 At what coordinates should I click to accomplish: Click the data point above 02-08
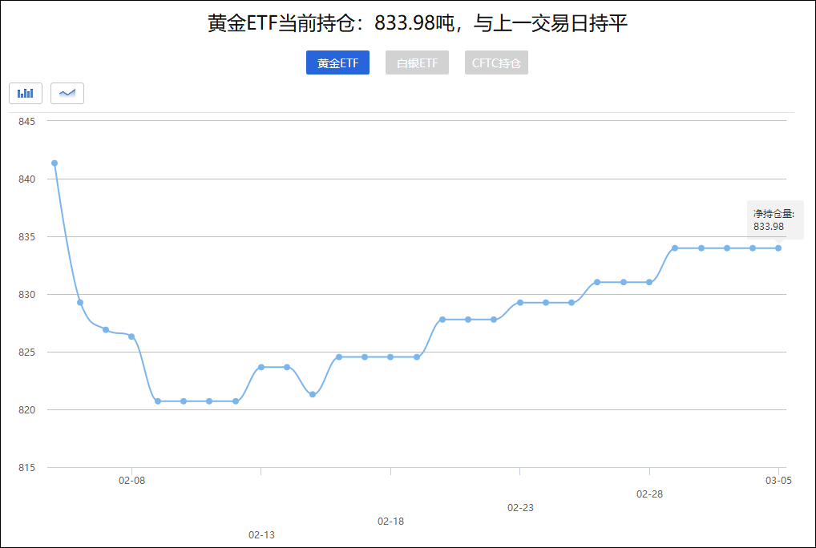pyautogui.click(x=131, y=336)
